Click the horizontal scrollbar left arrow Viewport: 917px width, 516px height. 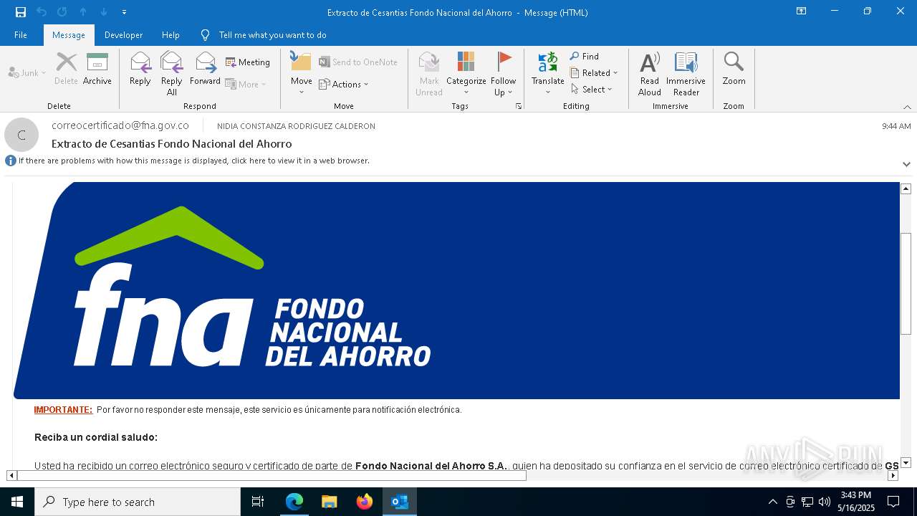tap(11, 475)
